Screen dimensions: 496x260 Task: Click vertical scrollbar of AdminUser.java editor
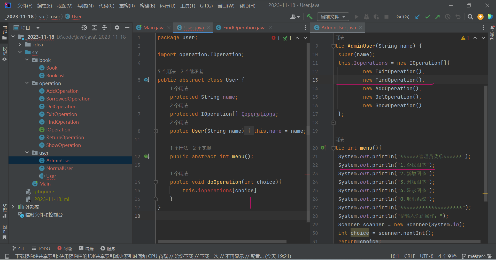coord(486,143)
